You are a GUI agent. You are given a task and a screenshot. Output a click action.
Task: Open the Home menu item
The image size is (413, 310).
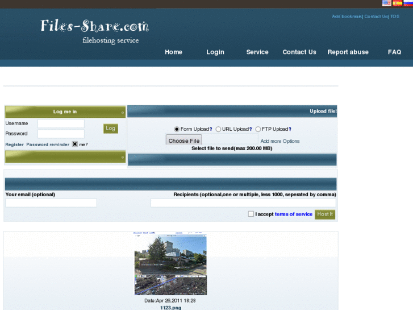point(174,52)
